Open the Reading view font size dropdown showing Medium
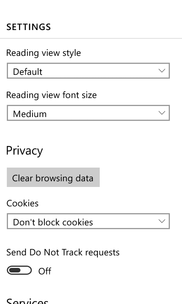The image size is (182, 304). (x=88, y=113)
